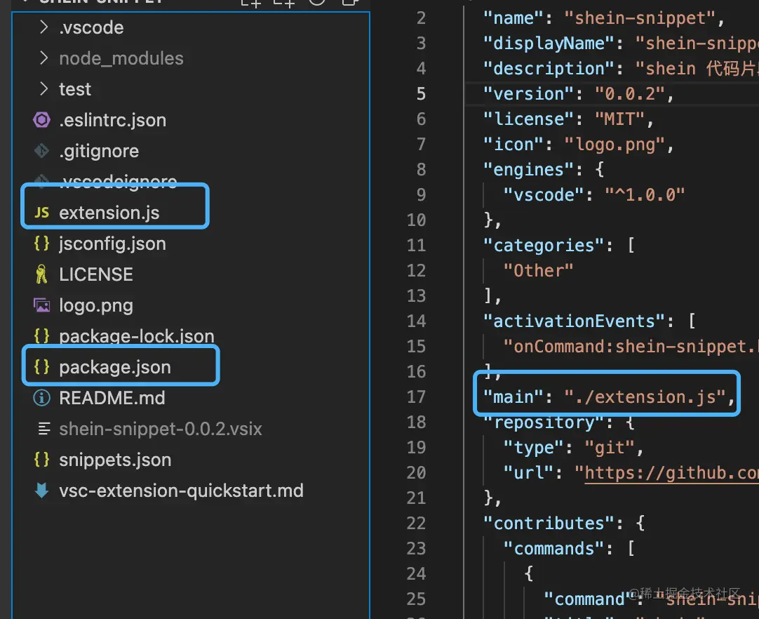Screen dimensions: 759x619
Task: Click the "0.0.2" version value
Action: pos(629,93)
